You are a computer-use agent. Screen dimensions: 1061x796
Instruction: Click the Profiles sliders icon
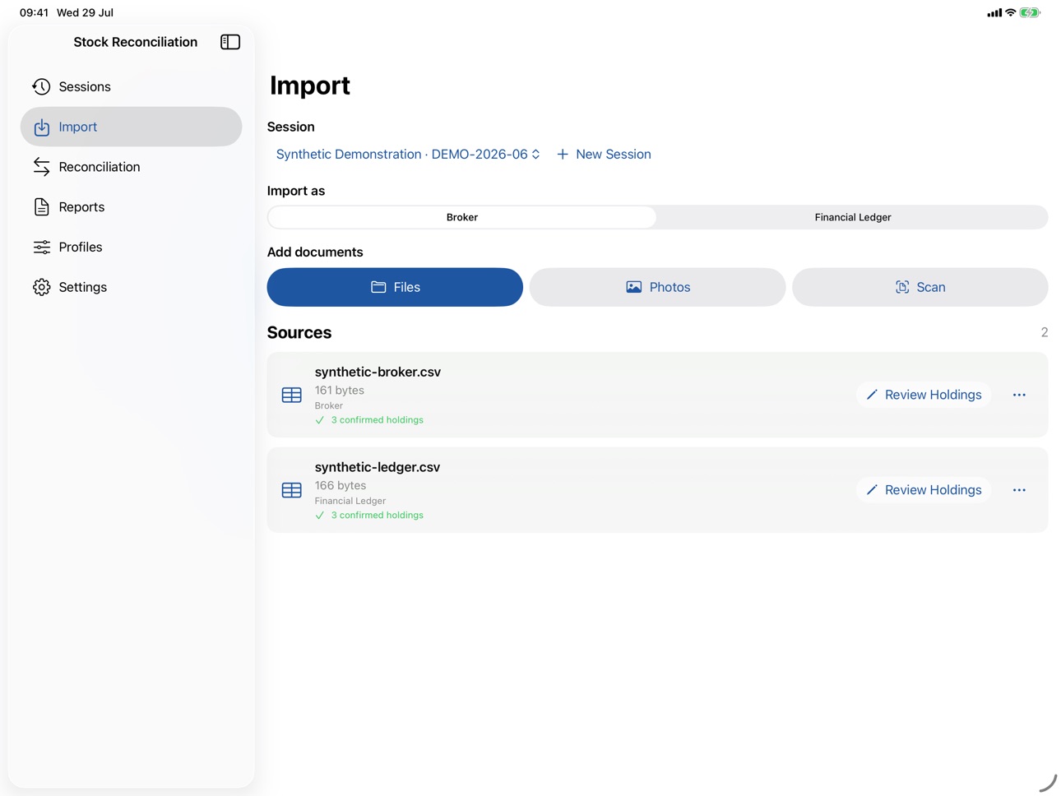41,247
